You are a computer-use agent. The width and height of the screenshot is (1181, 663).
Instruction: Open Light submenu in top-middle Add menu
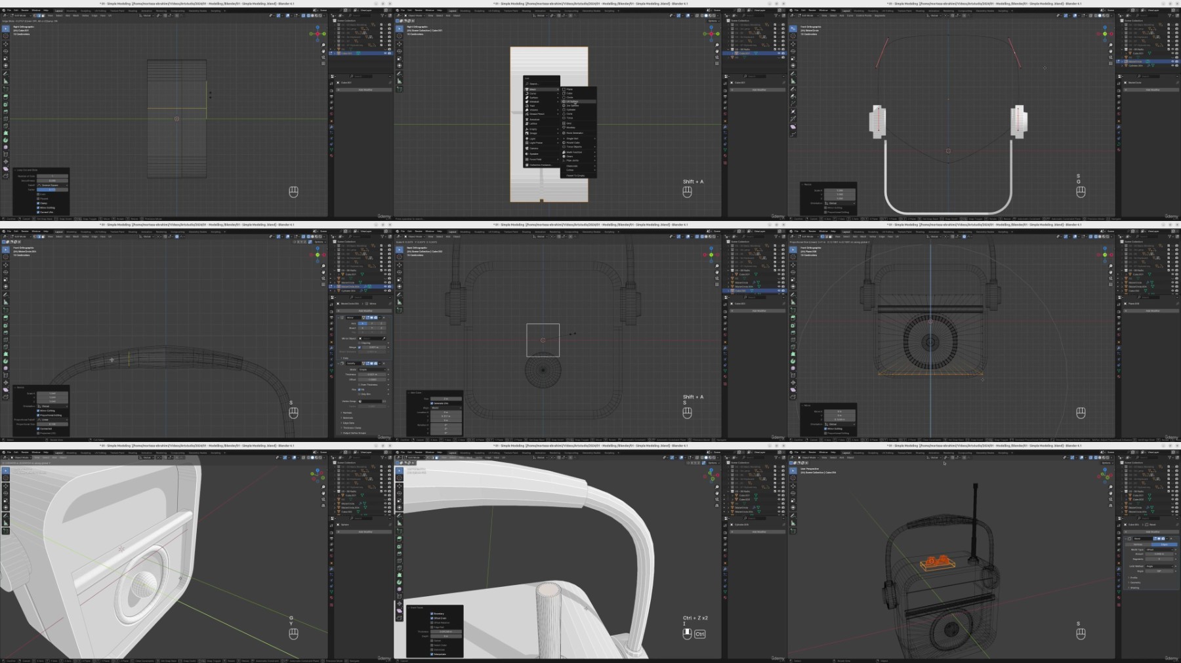pos(541,138)
